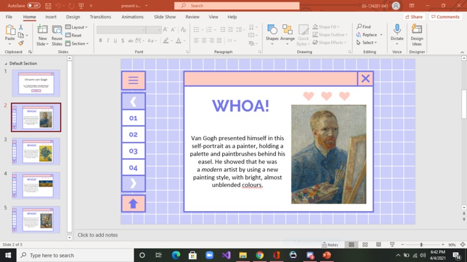This screenshot has width=467, height=262.
Task: Click the Font Color button
Action: point(178,40)
